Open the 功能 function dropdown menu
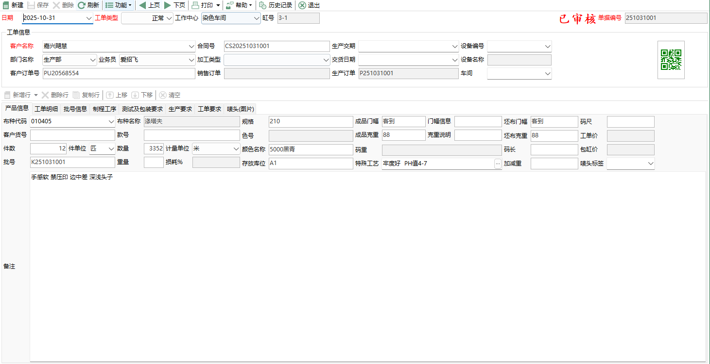 [x=119, y=5]
